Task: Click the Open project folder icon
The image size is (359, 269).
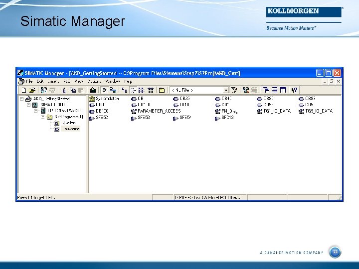Action: (x=32, y=90)
